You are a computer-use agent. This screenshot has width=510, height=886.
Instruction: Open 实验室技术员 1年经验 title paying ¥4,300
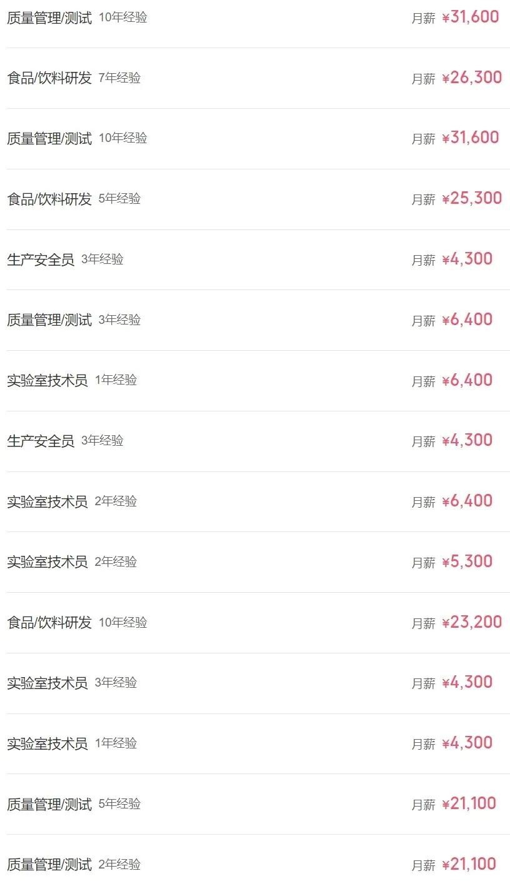click(x=47, y=743)
